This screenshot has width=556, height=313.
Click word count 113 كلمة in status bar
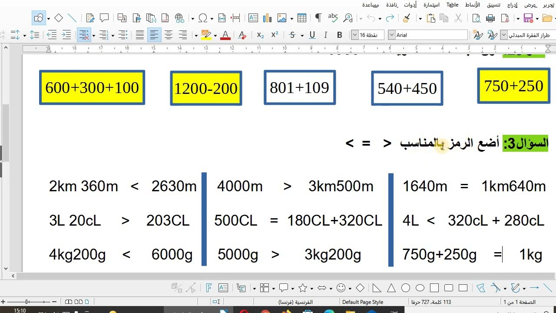[x=431, y=302]
